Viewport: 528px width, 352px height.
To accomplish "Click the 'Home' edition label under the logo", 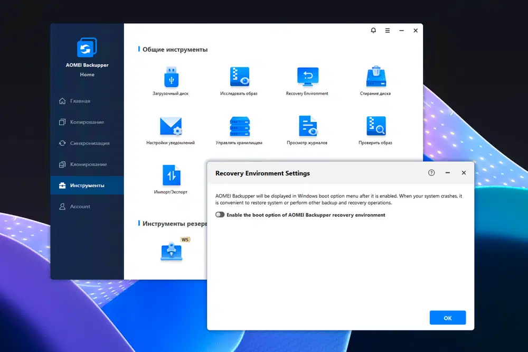I will [87, 75].
